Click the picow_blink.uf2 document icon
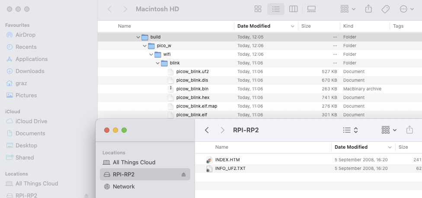The image size is (422, 198). (171, 72)
